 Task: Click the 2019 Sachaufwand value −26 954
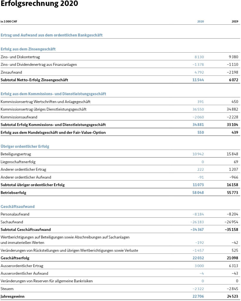(231, 222)
